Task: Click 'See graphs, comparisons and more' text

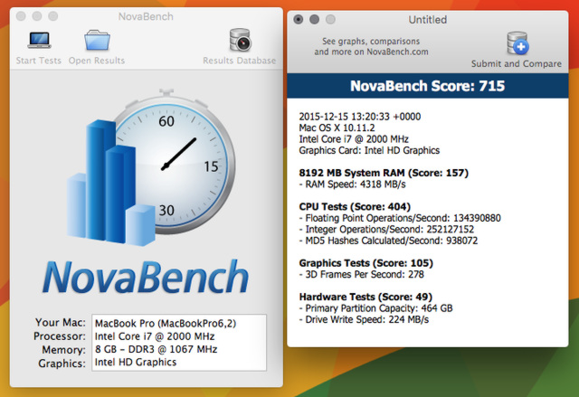Action: point(371,46)
